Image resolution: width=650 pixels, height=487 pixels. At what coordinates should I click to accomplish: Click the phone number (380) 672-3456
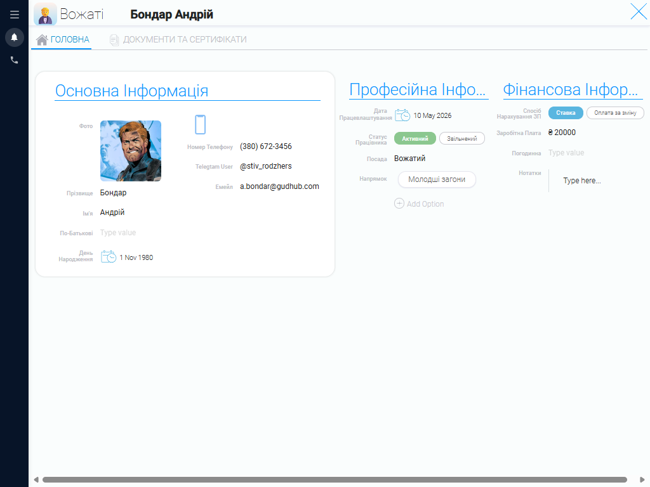[x=266, y=146]
